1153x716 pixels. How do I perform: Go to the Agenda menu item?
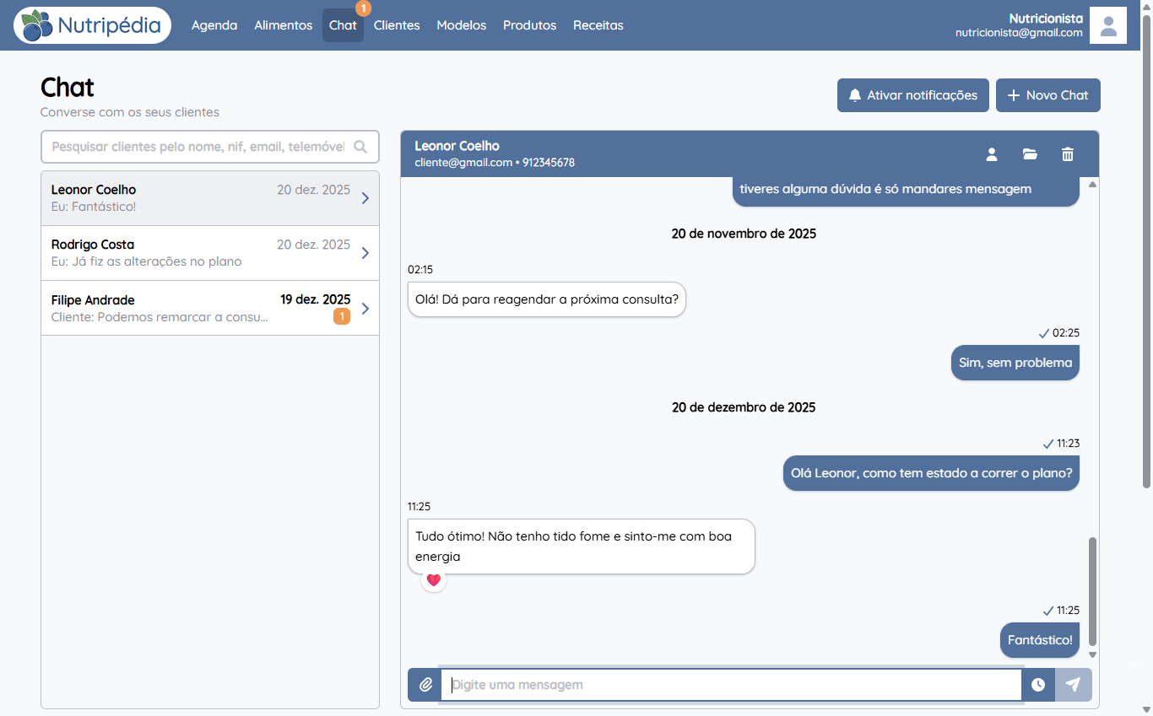pos(214,25)
